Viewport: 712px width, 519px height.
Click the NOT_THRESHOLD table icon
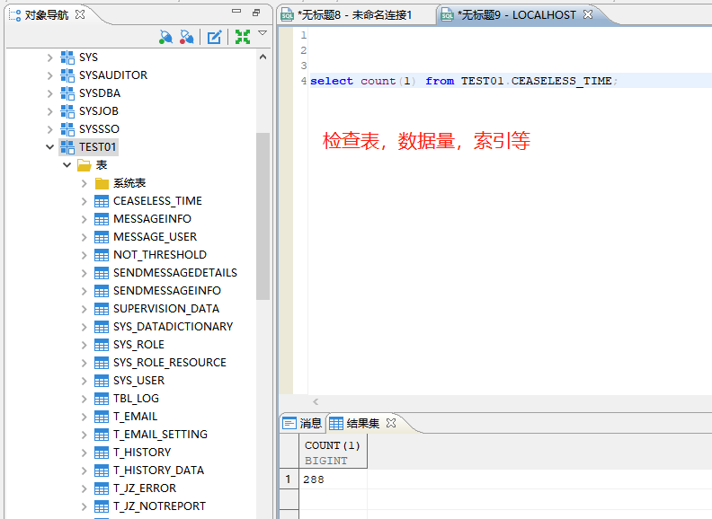102,255
